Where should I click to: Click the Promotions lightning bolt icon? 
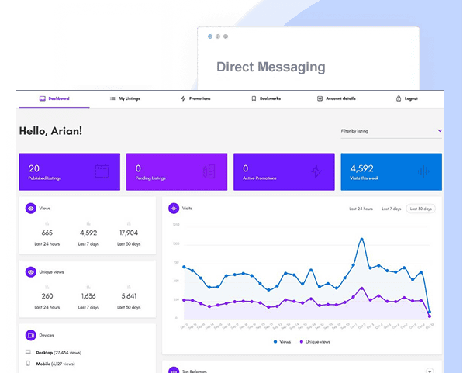(183, 98)
